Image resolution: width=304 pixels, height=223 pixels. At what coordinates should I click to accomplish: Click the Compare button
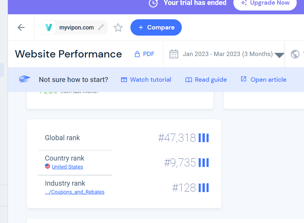point(156,27)
